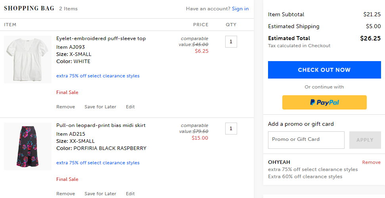Remove the OHYEAH promo code
Screen dimensions: 385x198
click(371, 162)
